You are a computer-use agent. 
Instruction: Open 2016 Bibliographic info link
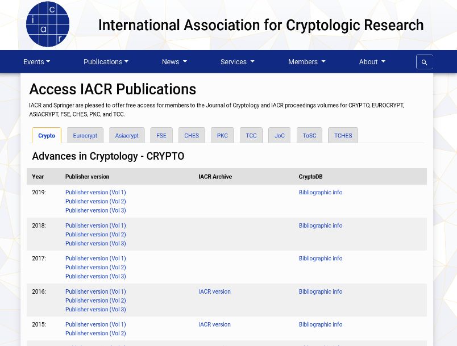click(321, 291)
